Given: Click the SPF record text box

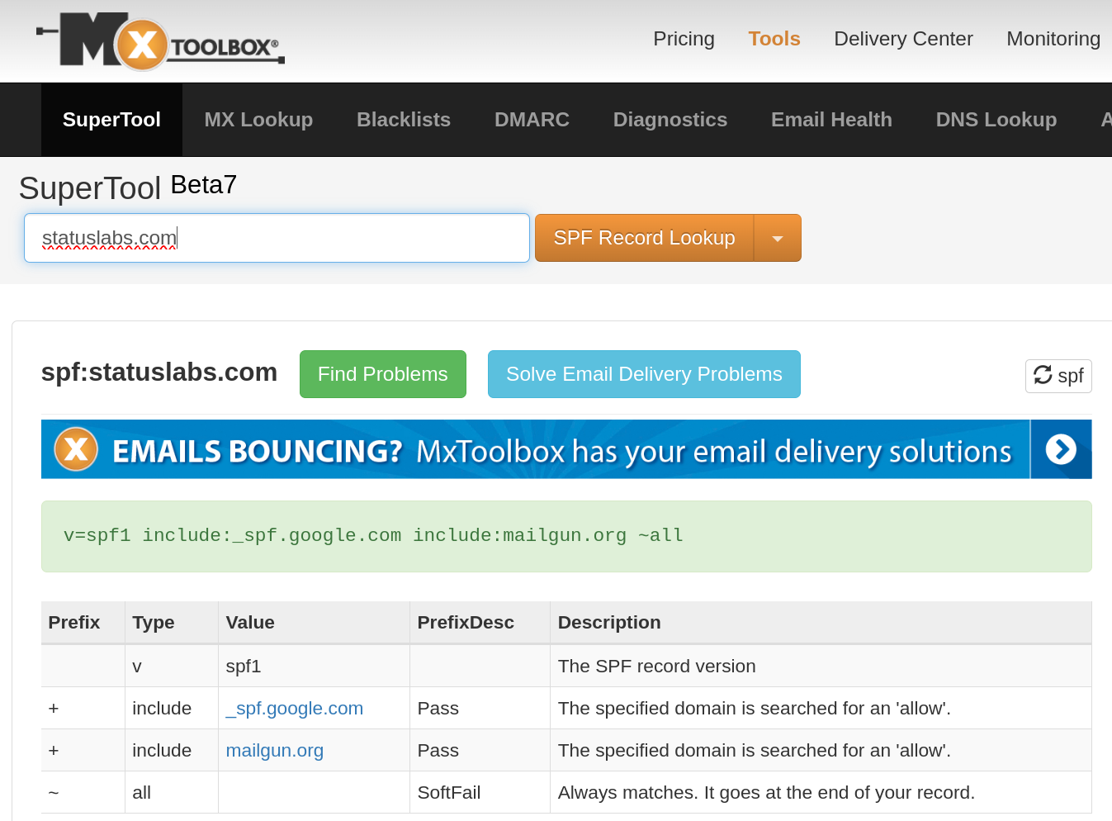Looking at the screenshot, I should (x=566, y=536).
